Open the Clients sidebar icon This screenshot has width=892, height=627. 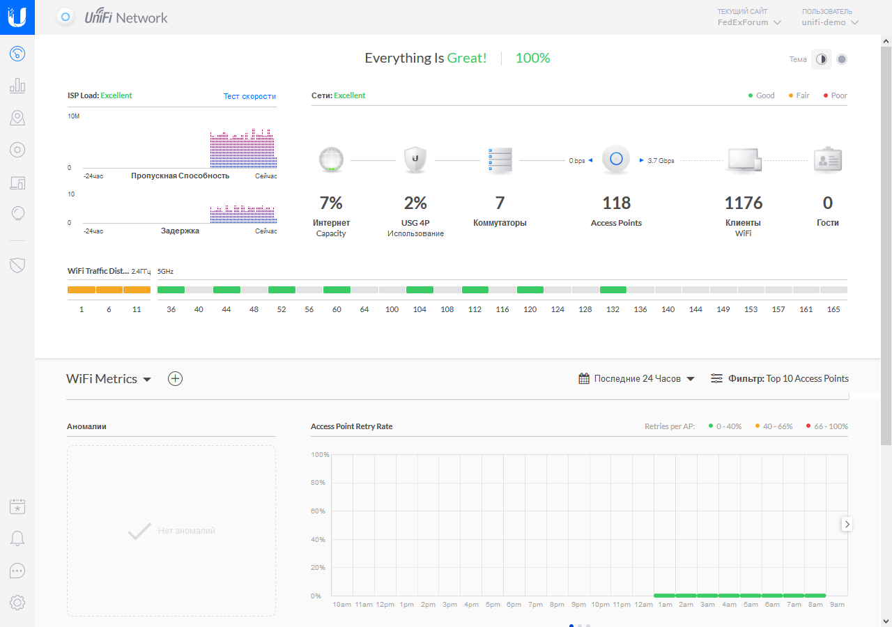pyautogui.click(x=17, y=183)
